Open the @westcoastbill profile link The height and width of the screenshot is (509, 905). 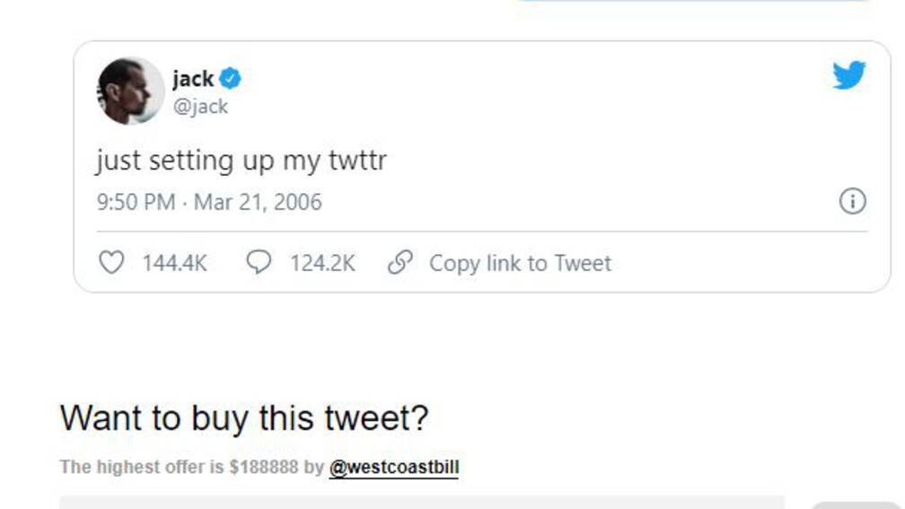click(394, 467)
